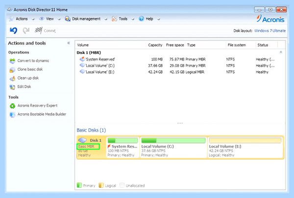Click the Local Volume (C:) drive icon in list

(x=82, y=66)
